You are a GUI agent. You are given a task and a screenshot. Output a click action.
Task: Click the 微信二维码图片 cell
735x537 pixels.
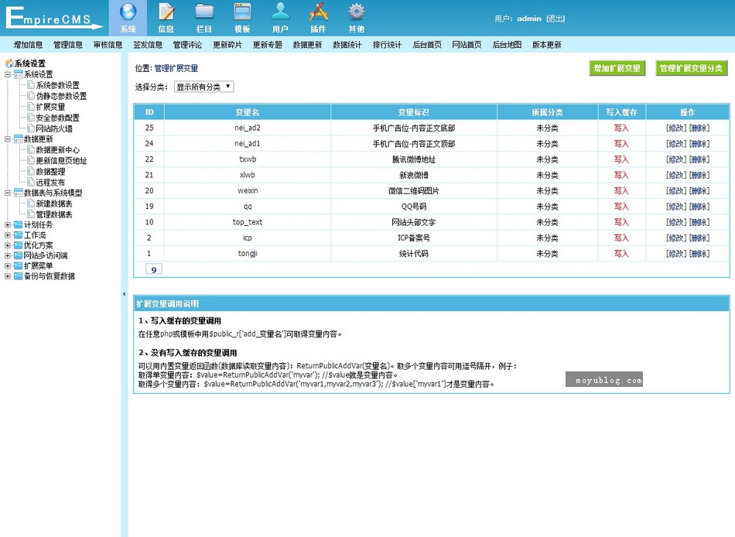point(414,191)
